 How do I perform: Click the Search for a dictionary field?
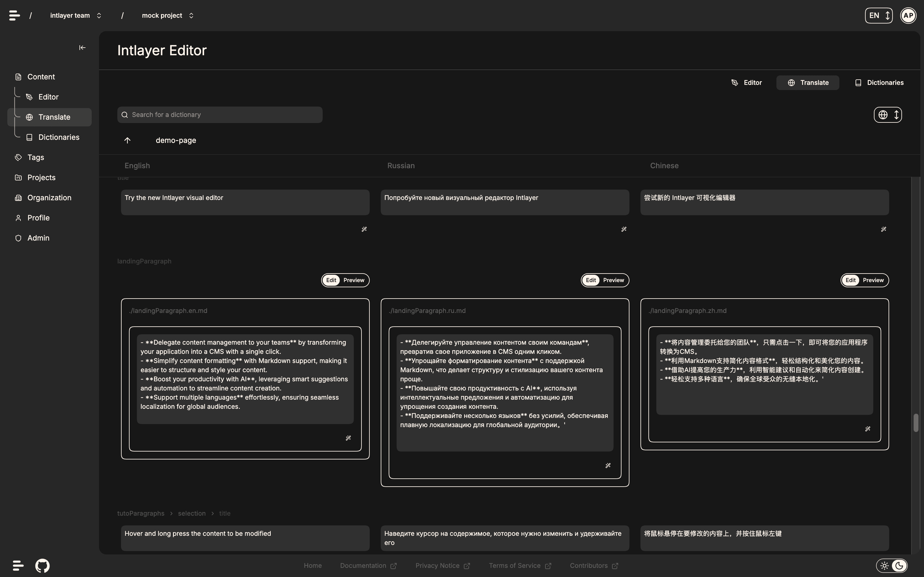[x=220, y=115]
